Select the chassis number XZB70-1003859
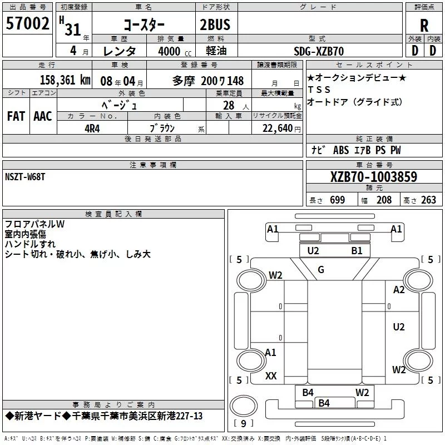445x445 pixels. coord(374,177)
